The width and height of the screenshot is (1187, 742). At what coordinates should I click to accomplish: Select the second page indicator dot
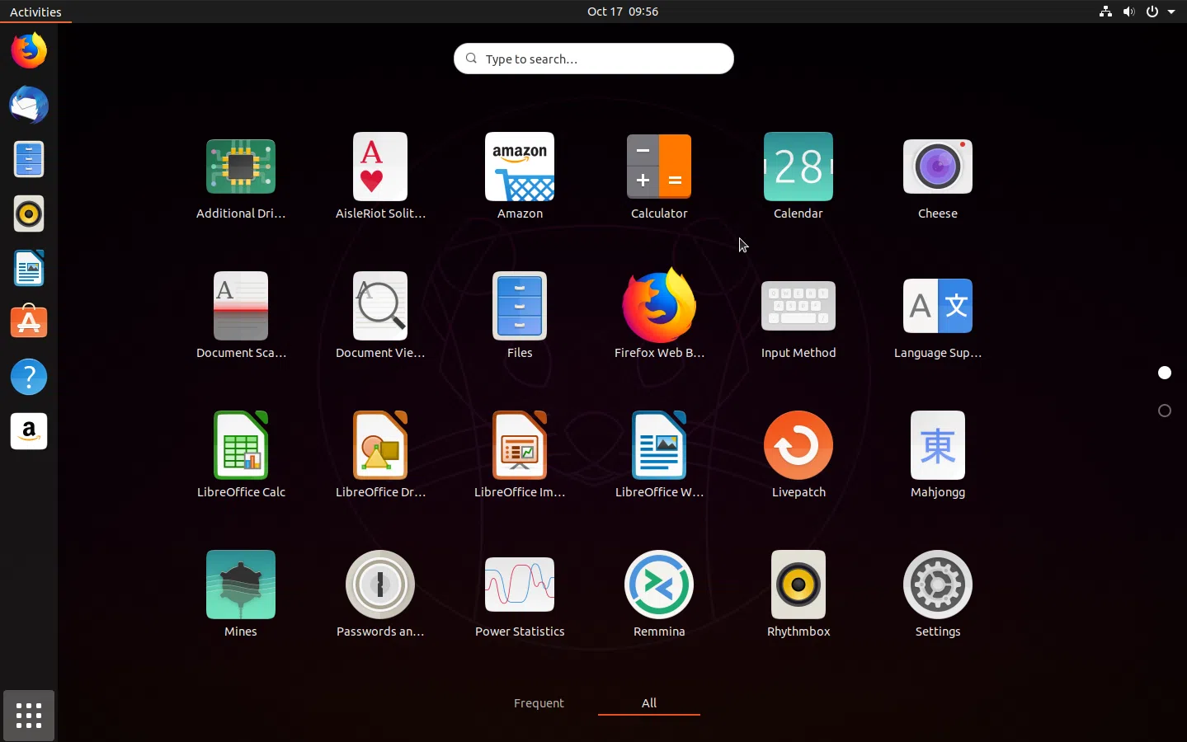coord(1163,411)
